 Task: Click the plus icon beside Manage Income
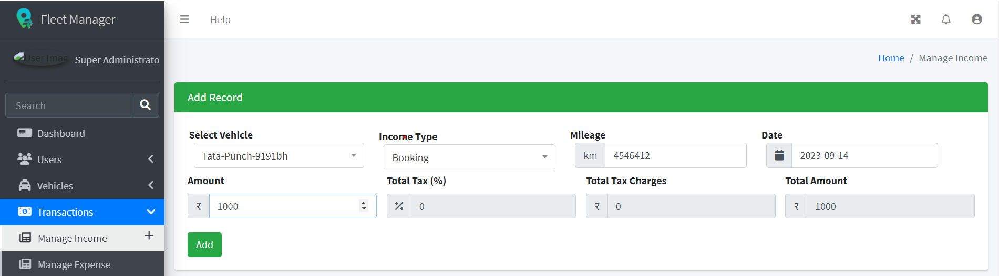pyautogui.click(x=149, y=236)
